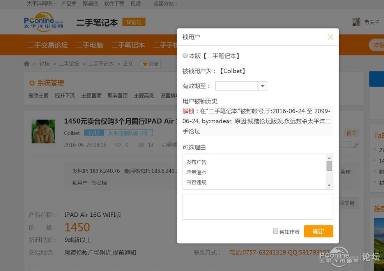The image size is (384, 271).
Task: Click the 老夫子 user avatar
Action: tap(356, 22)
